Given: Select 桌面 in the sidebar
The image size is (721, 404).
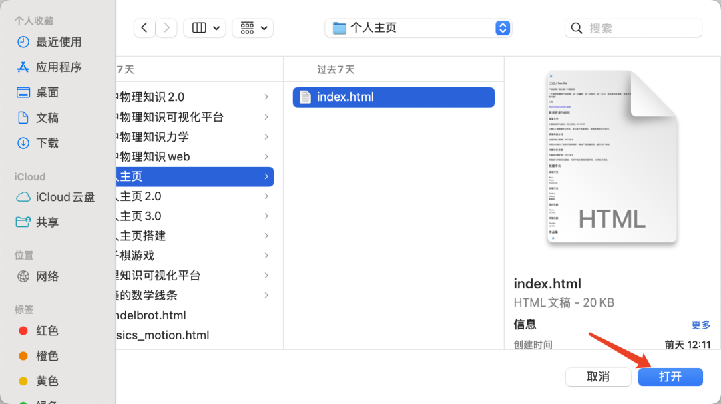Looking at the screenshot, I should (x=47, y=93).
